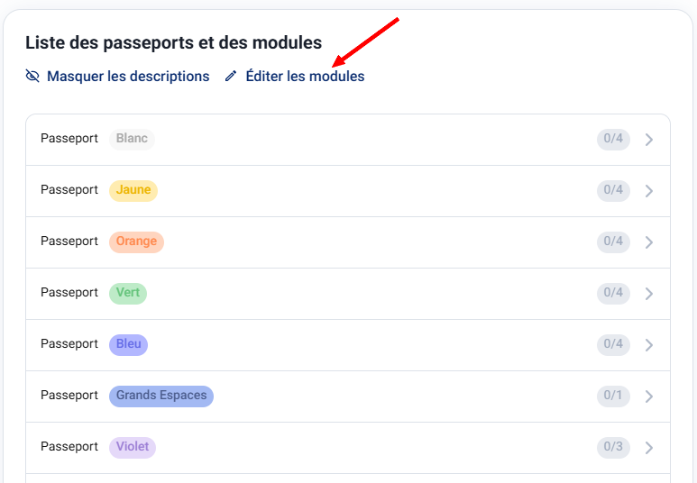Expand the Passeport Orange chevron

(x=649, y=242)
